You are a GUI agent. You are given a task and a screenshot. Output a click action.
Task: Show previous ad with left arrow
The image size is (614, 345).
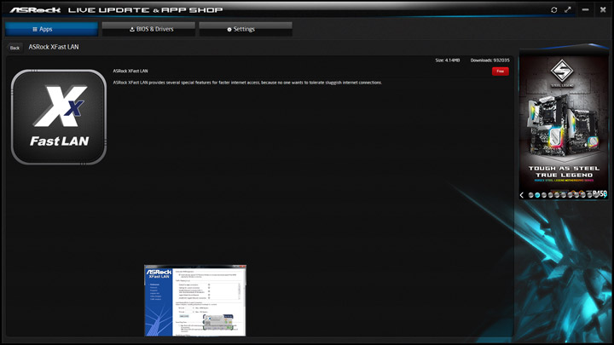coord(522,195)
